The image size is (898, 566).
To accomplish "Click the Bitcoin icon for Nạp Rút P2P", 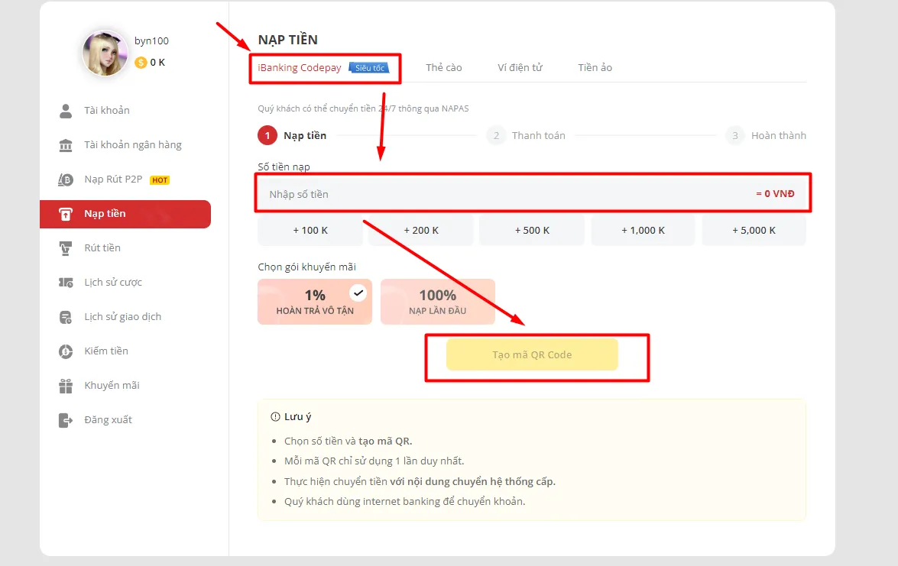I will click(x=68, y=179).
